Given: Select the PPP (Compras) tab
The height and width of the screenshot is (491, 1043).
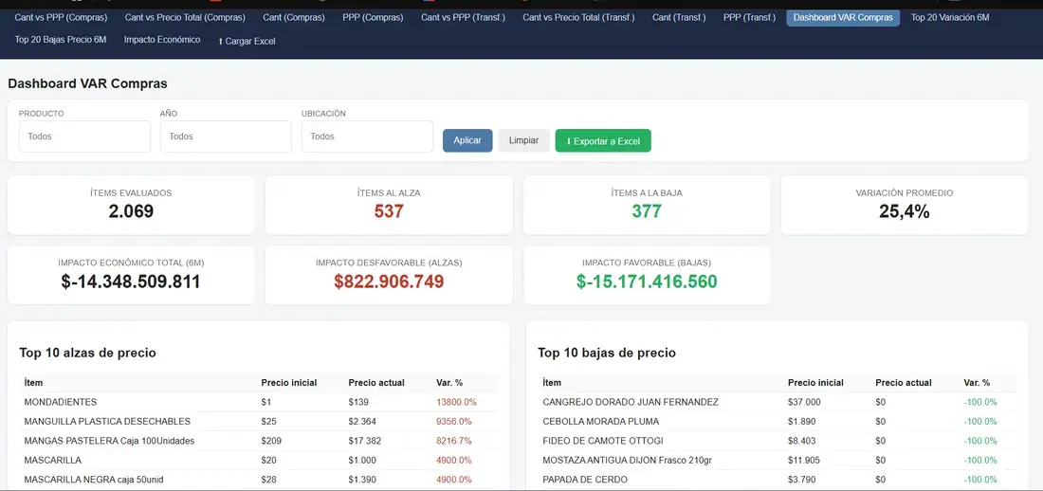Looking at the screenshot, I should click(373, 17).
